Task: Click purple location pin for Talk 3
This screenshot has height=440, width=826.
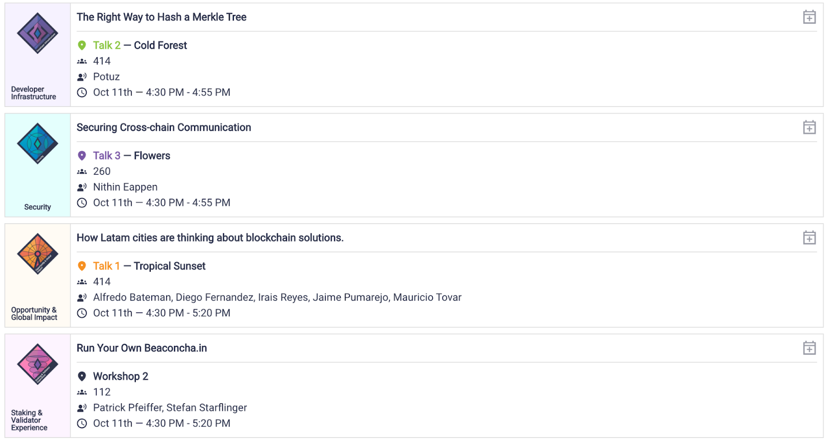Action: (82, 155)
